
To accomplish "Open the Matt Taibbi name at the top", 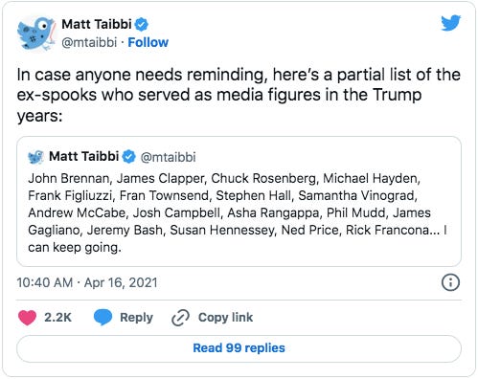I will click(x=97, y=24).
